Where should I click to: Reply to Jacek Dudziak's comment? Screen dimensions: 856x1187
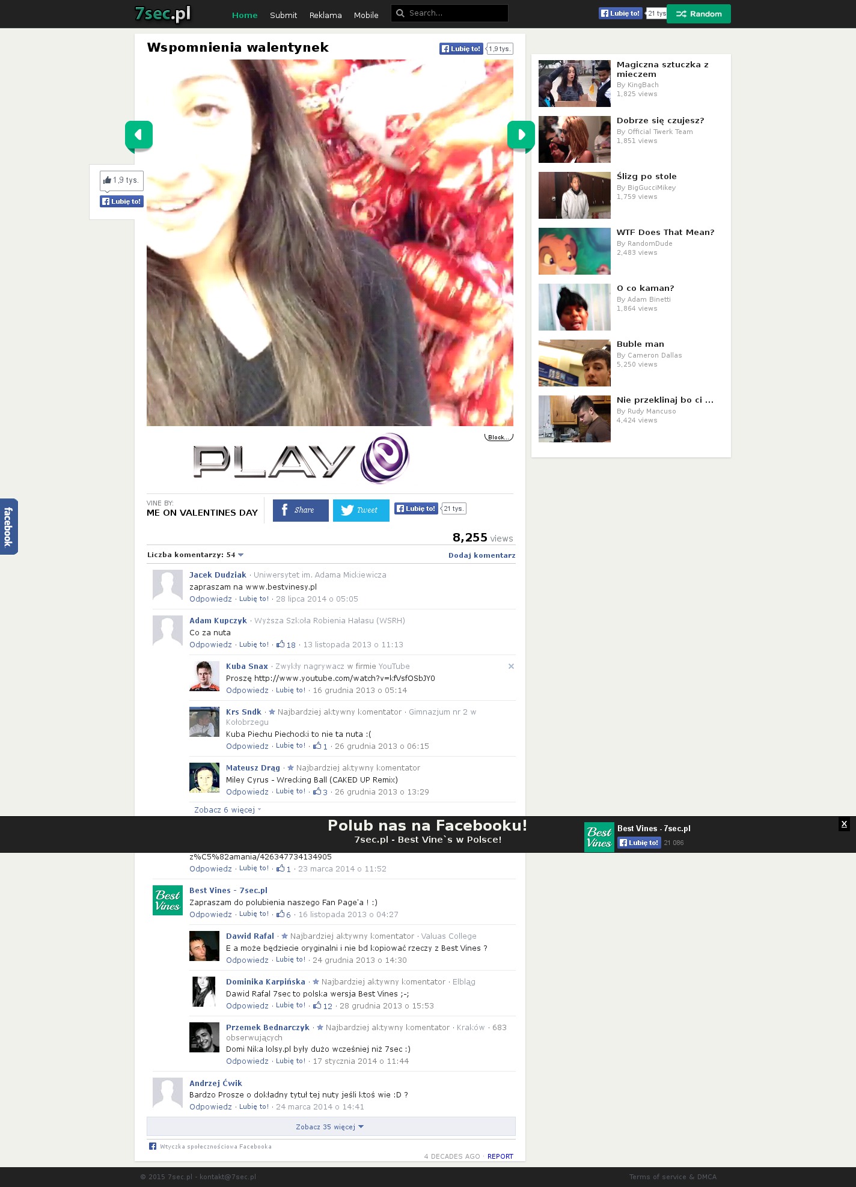pos(210,599)
